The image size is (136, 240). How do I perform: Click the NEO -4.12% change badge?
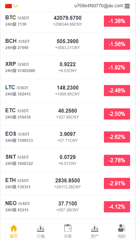click(117, 207)
